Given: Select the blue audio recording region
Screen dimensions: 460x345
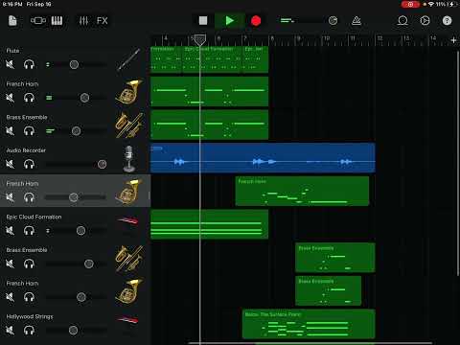Looking at the screenshot, I should click(x=263, y=158).
